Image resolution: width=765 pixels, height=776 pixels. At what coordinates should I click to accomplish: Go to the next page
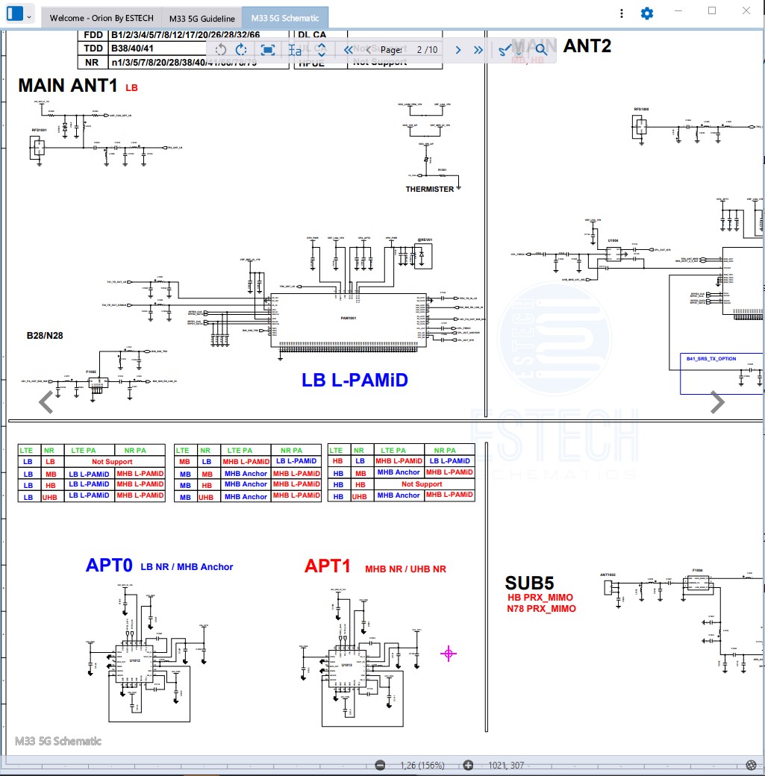tap(458, 50)
